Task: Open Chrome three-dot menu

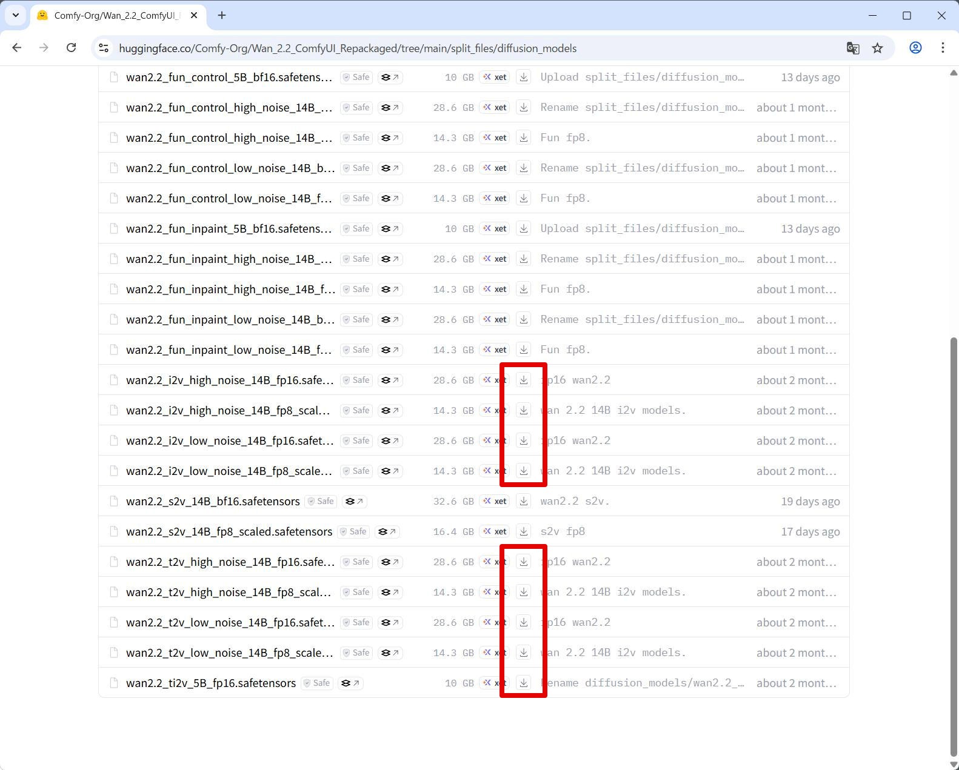Action: pyautogui.click(x=943, y=48)
